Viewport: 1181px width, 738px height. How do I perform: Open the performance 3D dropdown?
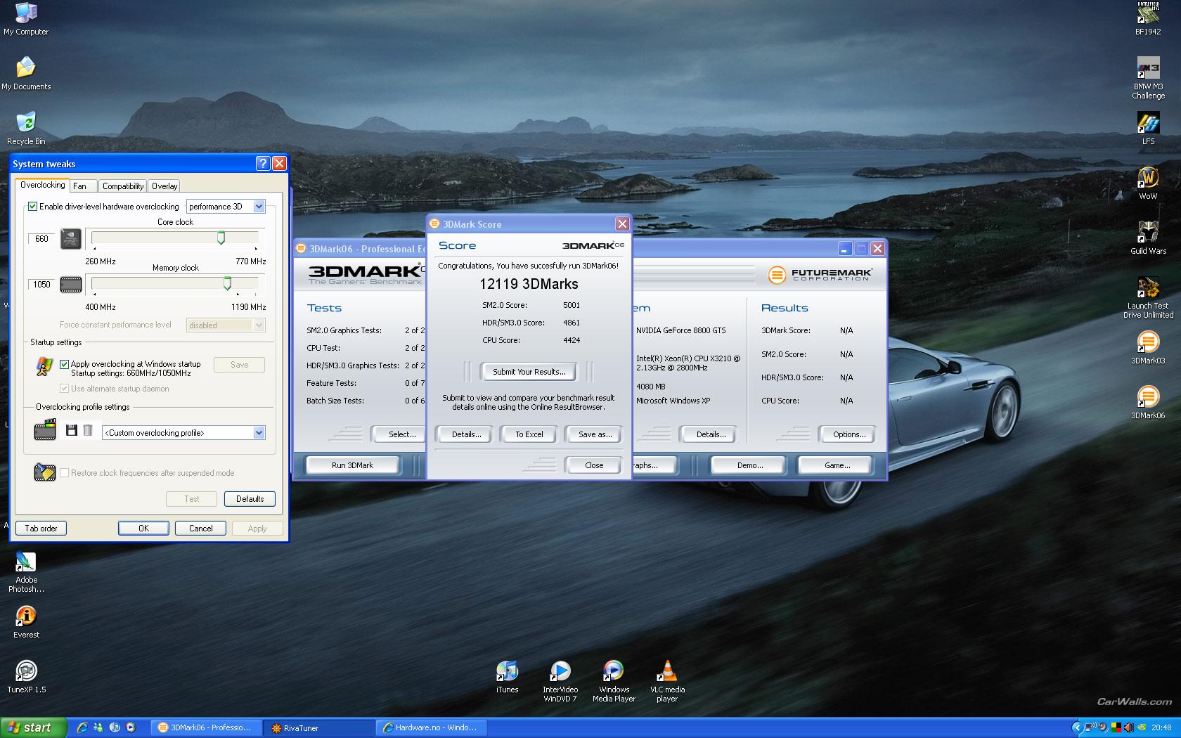tap(226, 207)
